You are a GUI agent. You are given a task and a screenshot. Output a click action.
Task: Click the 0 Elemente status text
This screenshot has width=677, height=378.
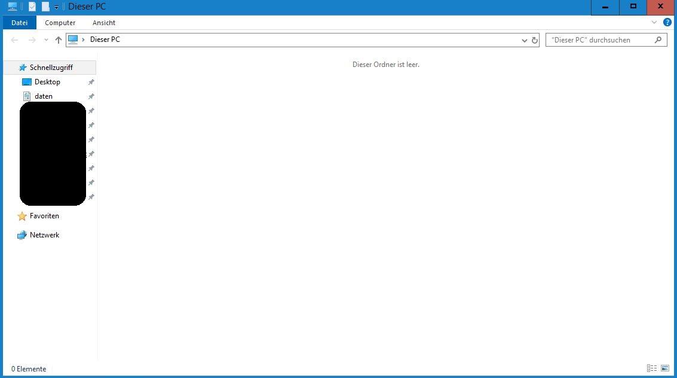pyautogui.click(x=29, y=369)
